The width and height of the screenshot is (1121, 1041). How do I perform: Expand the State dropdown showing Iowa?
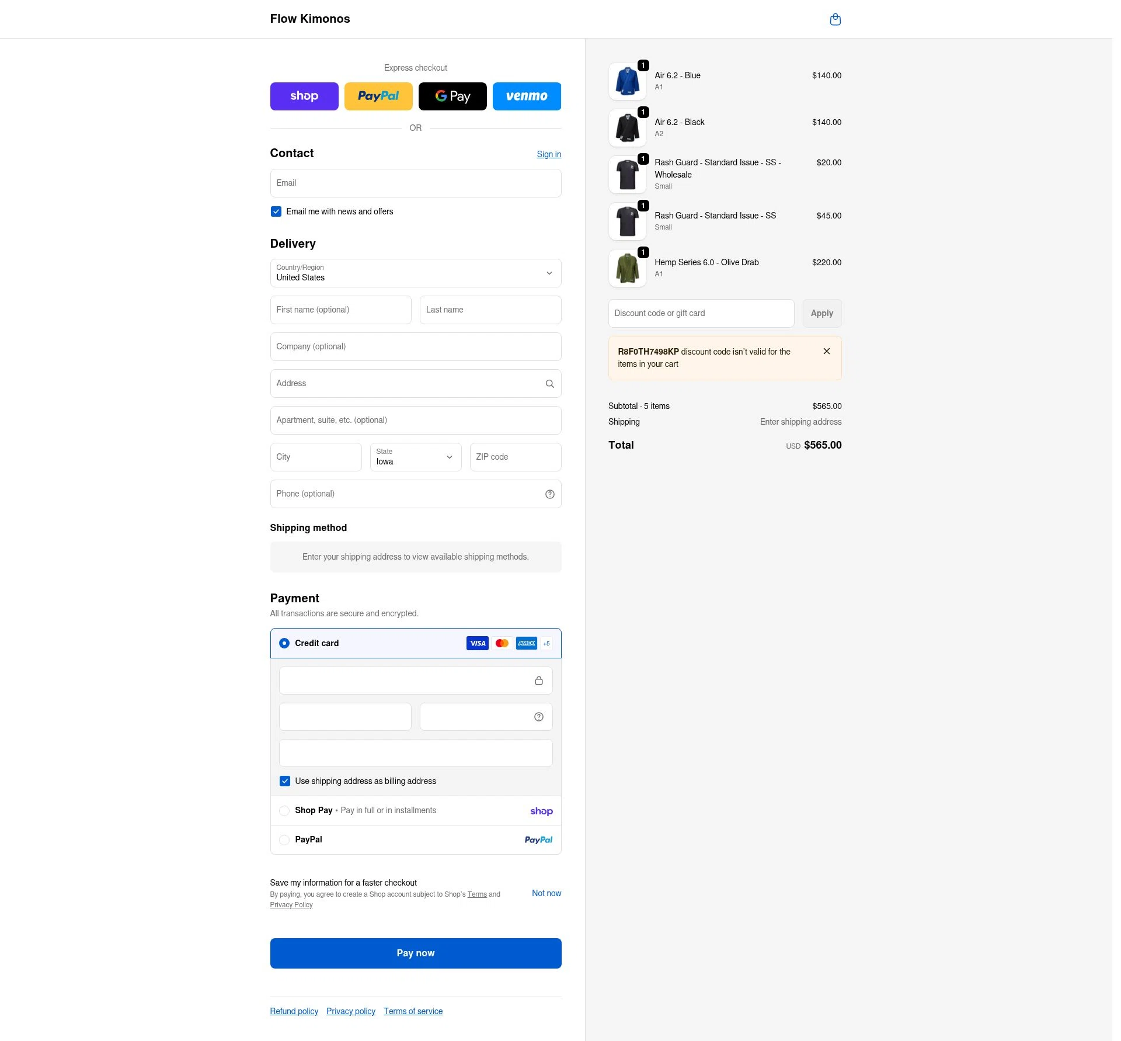tap(416, 457)
